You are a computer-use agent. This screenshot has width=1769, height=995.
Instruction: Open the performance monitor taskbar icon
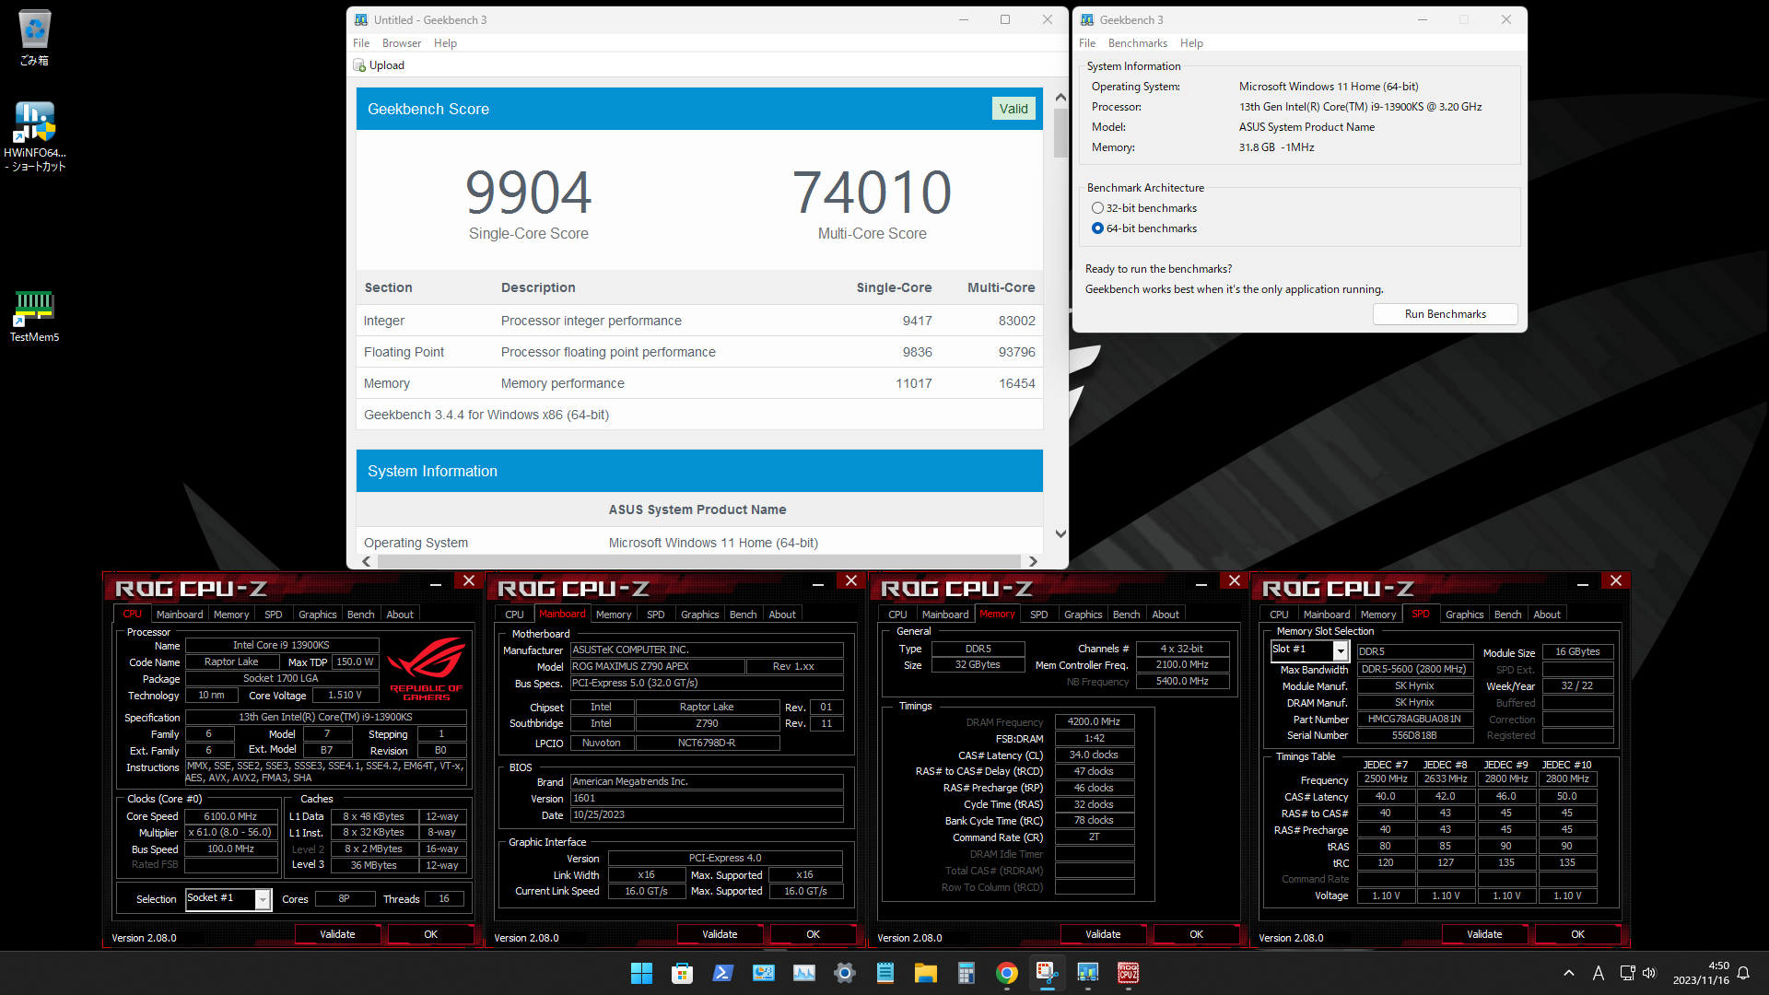click(803, 973)
